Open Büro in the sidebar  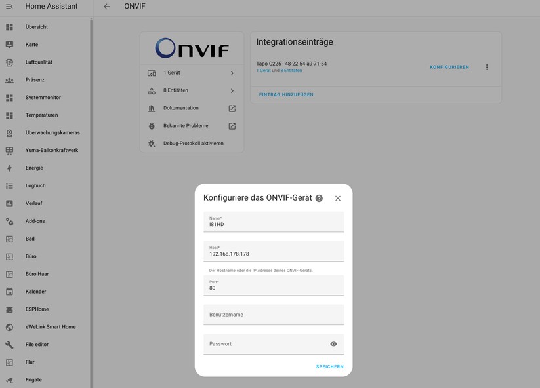click(45, 256)
